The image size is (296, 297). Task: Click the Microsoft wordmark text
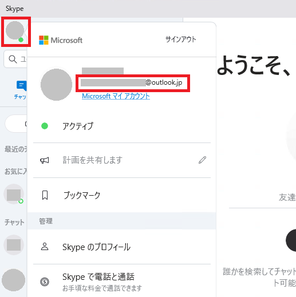tap(66, 40)
